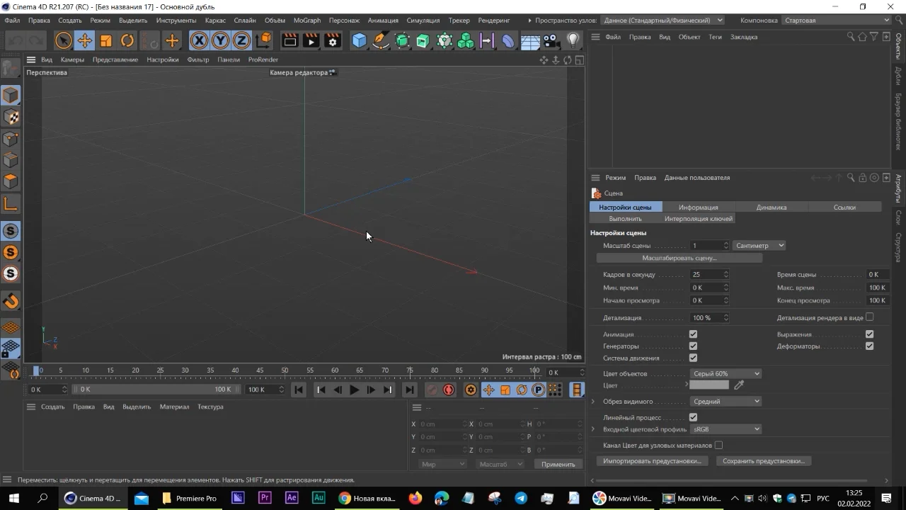The width and height of the screenshot is (906, 510).
Task: Switch to the Информация tab
Action: tap(699, 208)
